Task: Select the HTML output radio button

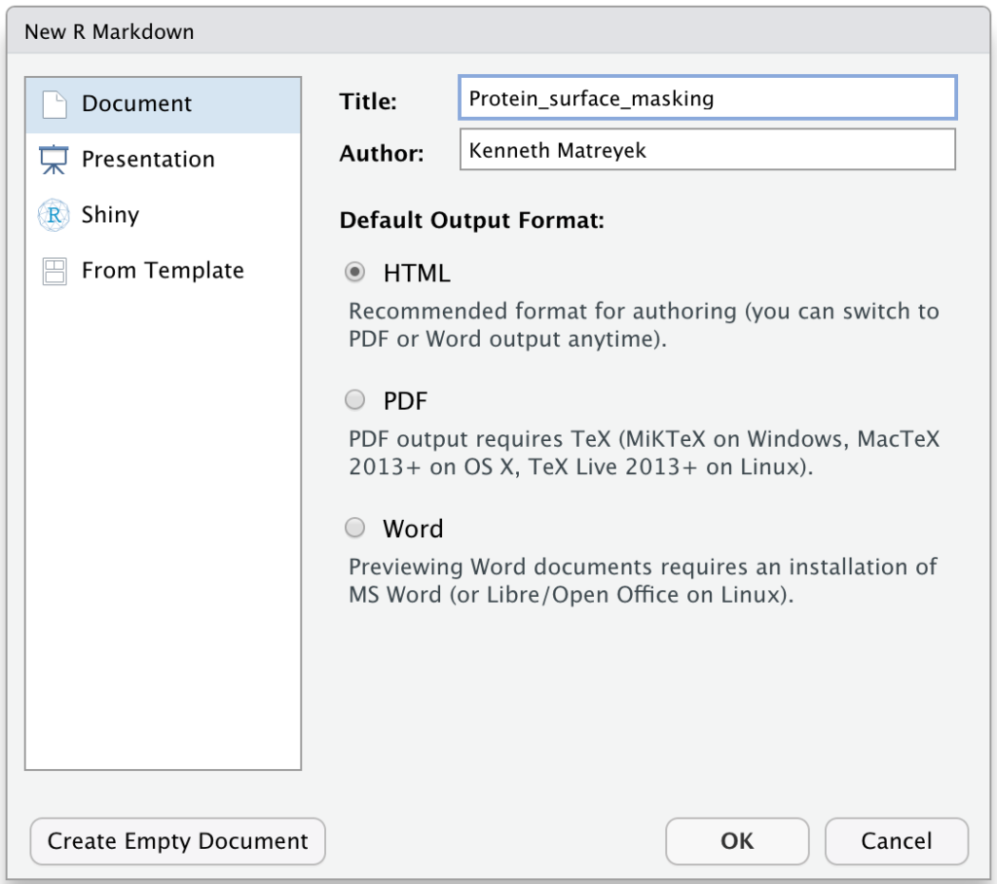Action: (354, 273)
